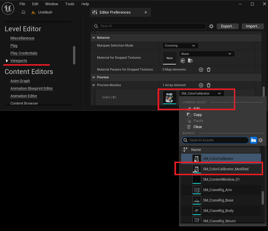Click the asset list scrollbar

(263, 198)
